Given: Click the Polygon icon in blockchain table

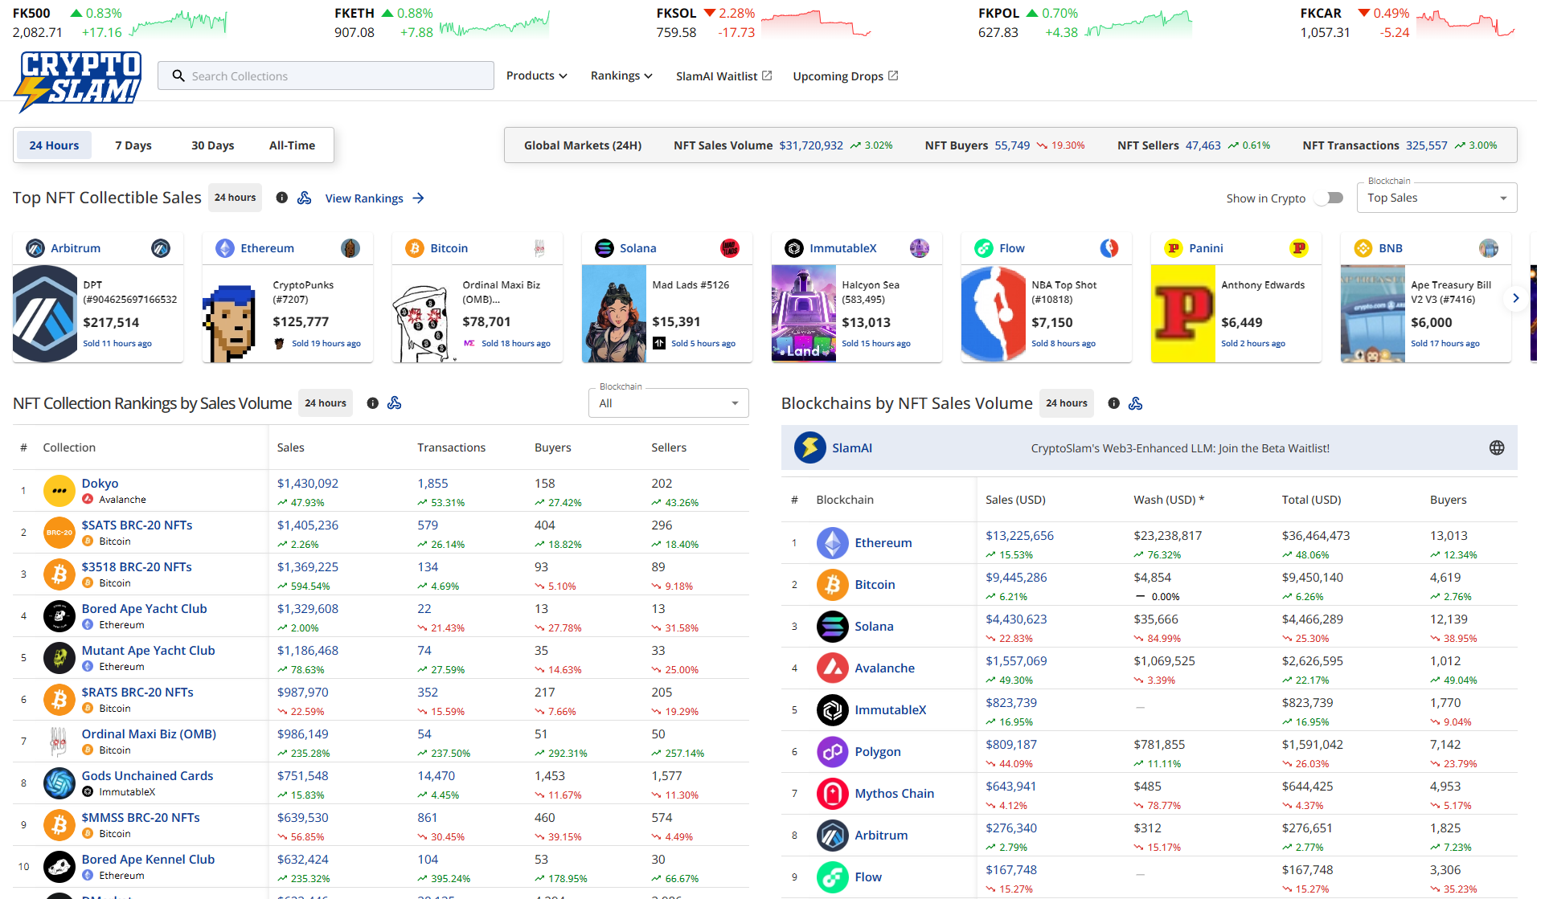Looking at the screenshot, I should [x=833, y=752].
